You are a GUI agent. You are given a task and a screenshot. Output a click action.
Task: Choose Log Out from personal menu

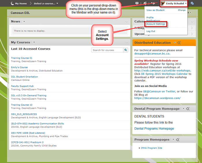[151, 31]
